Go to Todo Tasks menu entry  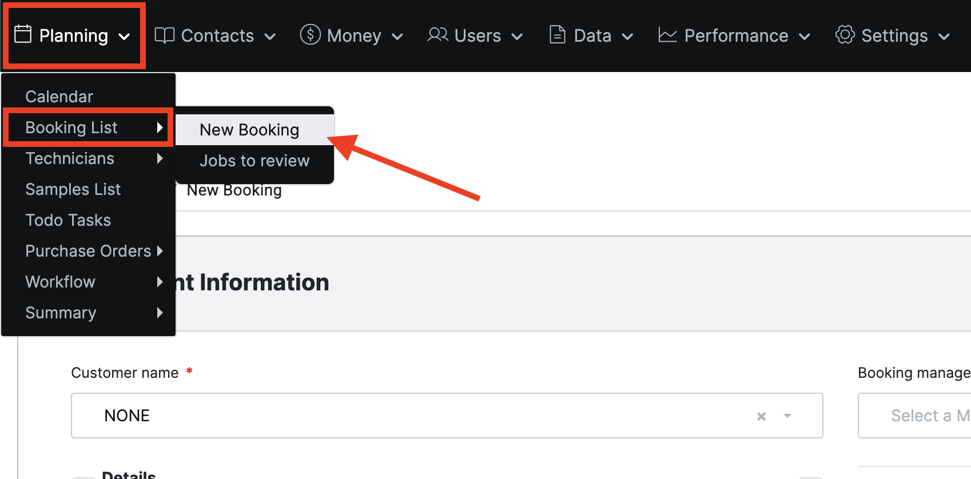click(68, 220)
